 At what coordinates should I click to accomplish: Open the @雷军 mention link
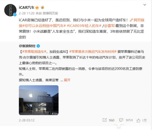(109, 26)
